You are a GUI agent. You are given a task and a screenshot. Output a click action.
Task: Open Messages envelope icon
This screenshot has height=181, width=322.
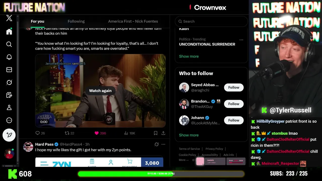pyautogui.click(x=9, y=70)
